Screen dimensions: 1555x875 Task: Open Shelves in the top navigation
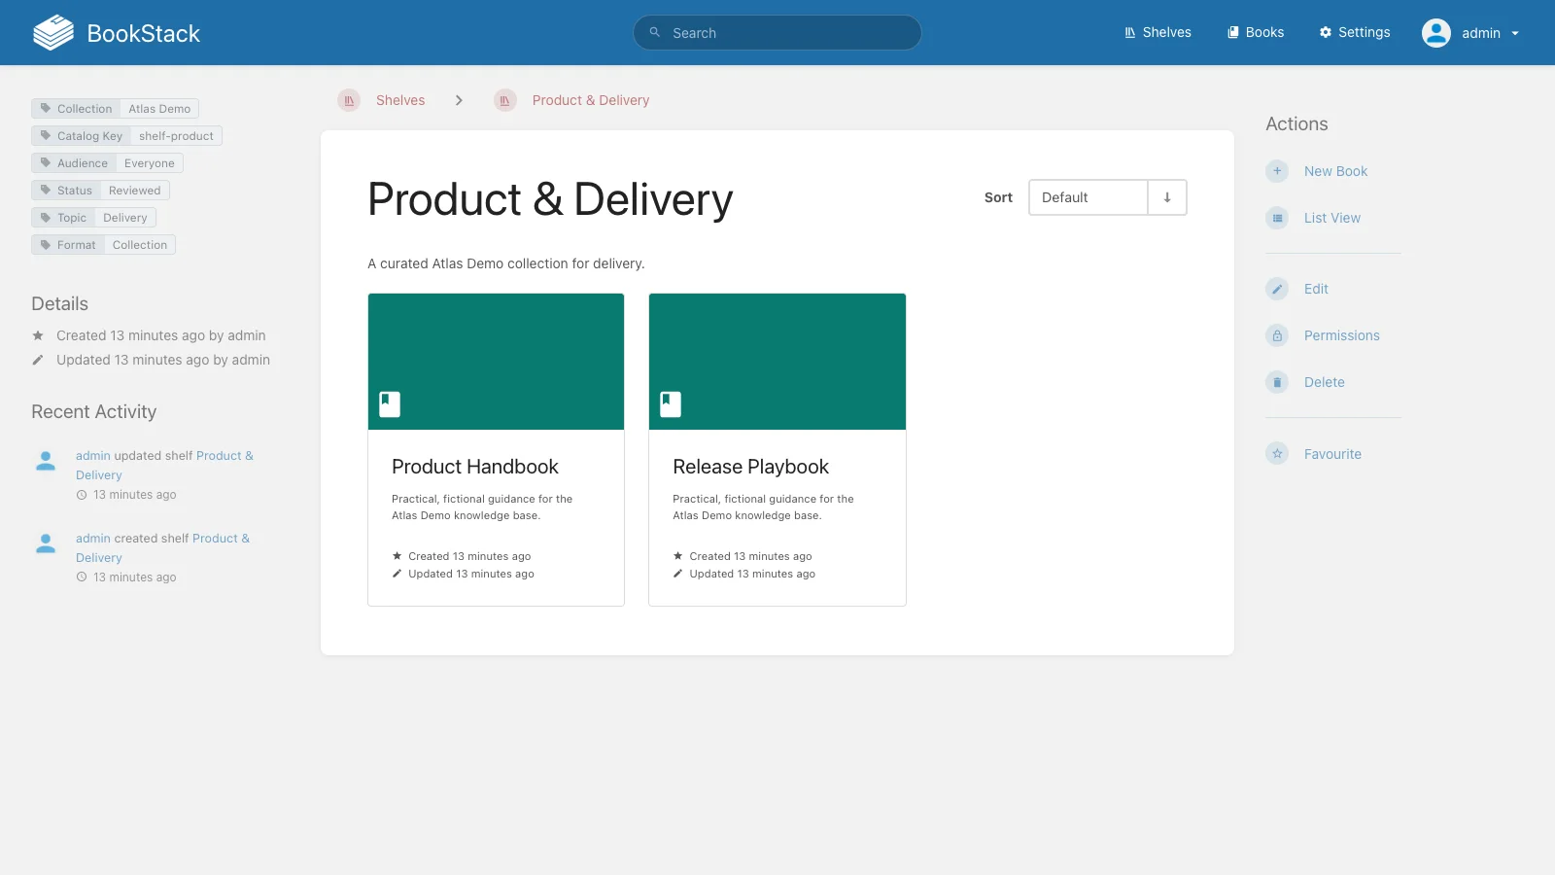click(1158, 32)
